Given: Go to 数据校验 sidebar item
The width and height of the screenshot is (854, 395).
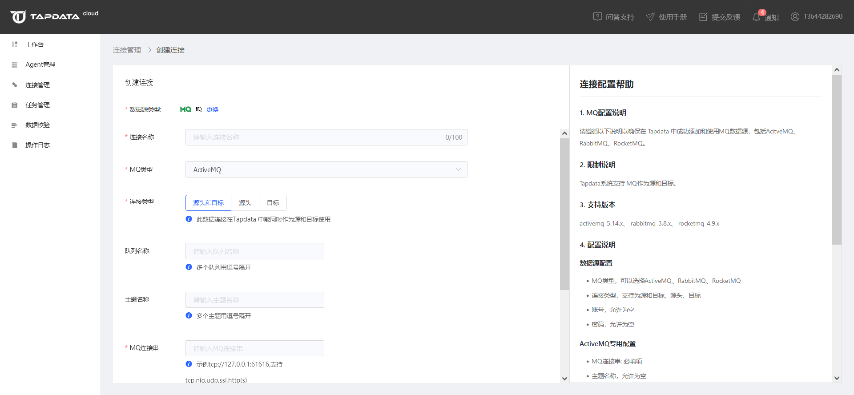Looking at the screenshot, I should pyautogui.click(x=37, y=125).
